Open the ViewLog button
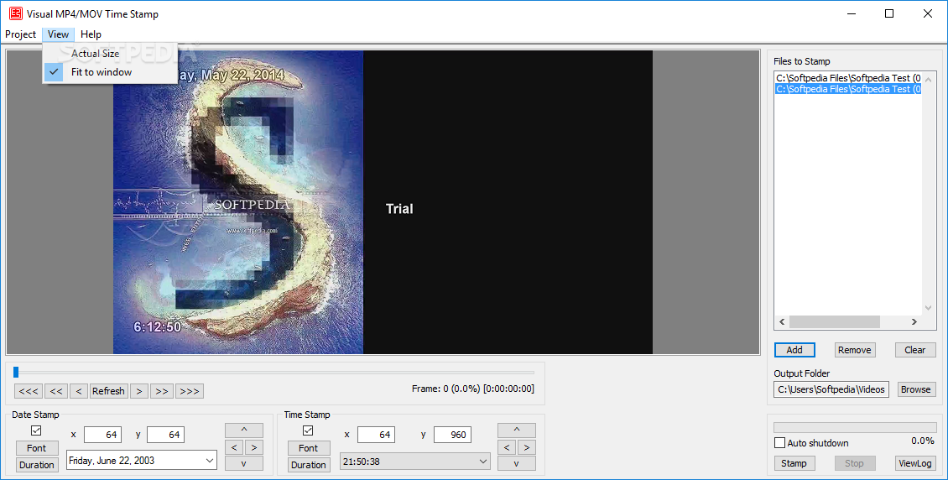 (914, 463)
